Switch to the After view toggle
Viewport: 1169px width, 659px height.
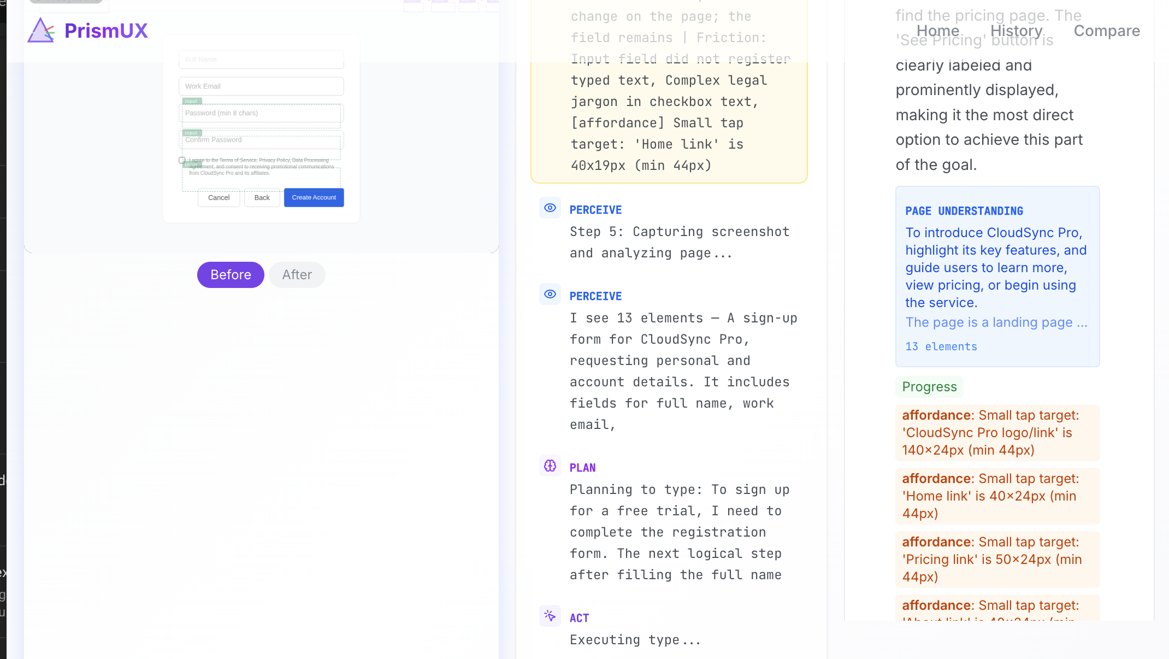(x=297, y=275)
